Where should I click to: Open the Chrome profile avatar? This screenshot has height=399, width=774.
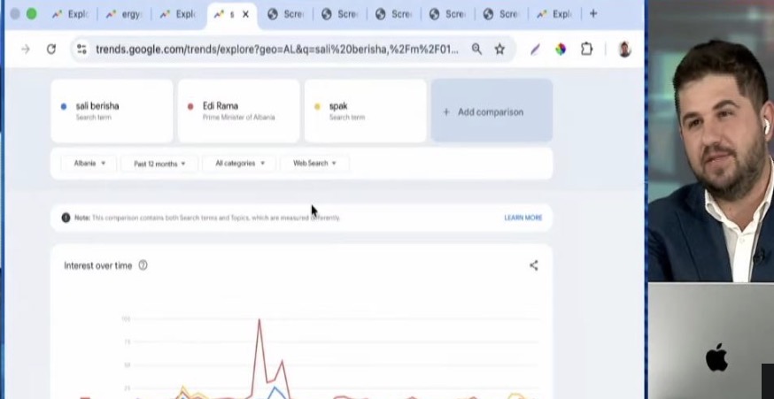click(624, 50)
